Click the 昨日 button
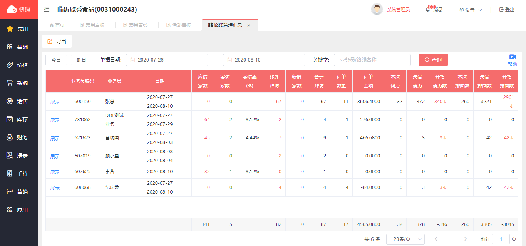Screen dimensions: 526x246 click(x=82, y=60)
